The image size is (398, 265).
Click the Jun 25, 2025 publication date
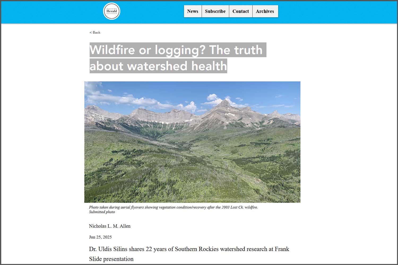tap(100, 237)
